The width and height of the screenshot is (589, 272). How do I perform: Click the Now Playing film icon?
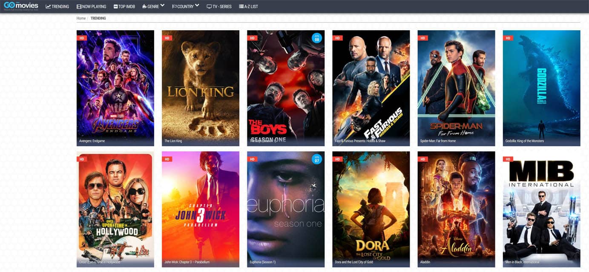coord(79,7)
